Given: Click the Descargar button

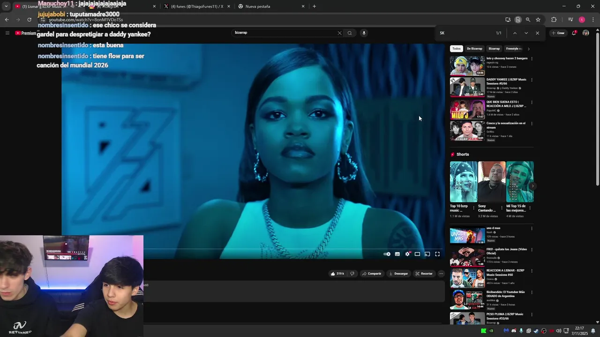Looking at the screenshot, I should pos(398,274).
